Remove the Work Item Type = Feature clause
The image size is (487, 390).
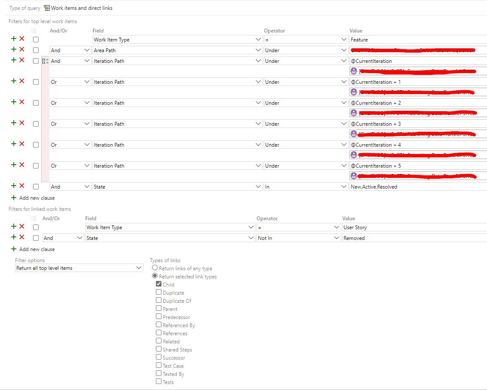[22, 38]
